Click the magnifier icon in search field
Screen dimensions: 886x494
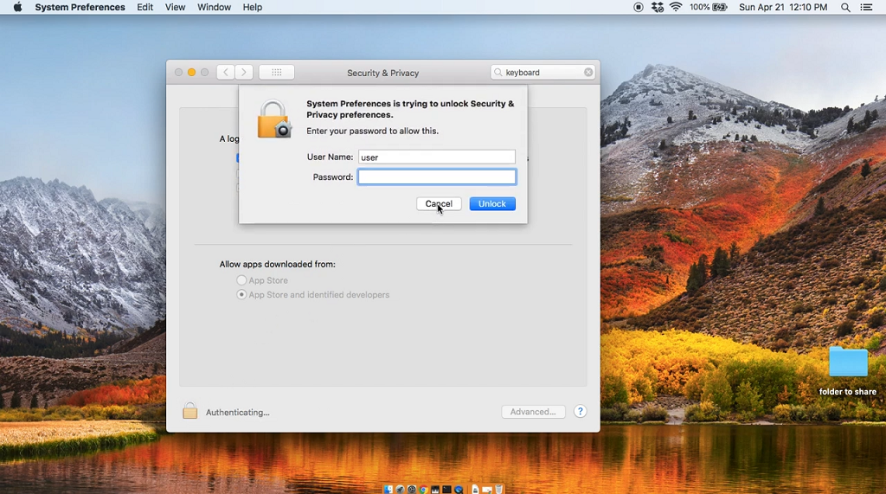click(498, 73)
